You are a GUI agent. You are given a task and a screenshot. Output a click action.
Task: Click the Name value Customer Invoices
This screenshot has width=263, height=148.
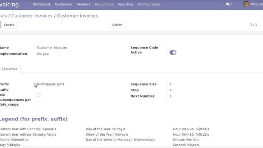tap(52, 48)
